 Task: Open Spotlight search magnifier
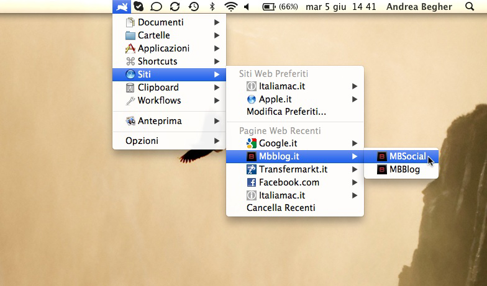[470, 6]
